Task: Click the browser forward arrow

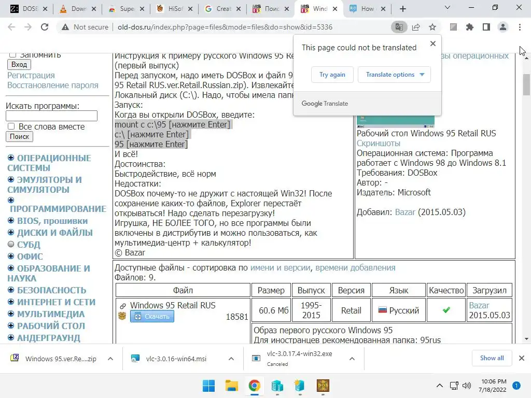Action: [28, 27]
